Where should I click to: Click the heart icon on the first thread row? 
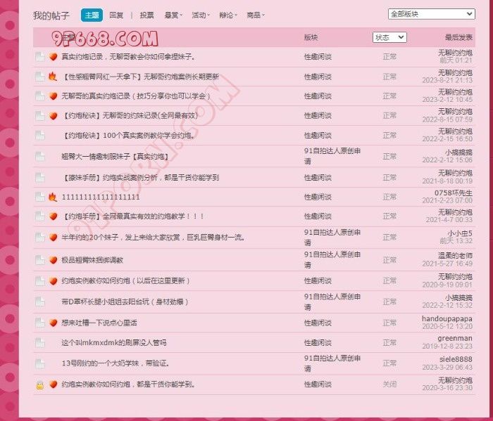(x=53, y=57)
